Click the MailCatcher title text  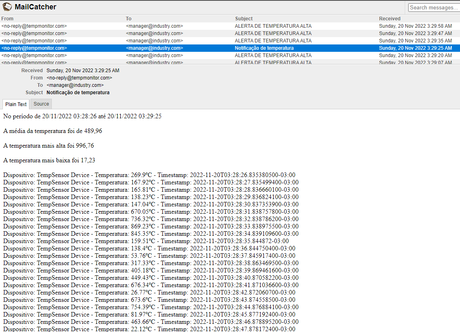click(x=35, y=7)
